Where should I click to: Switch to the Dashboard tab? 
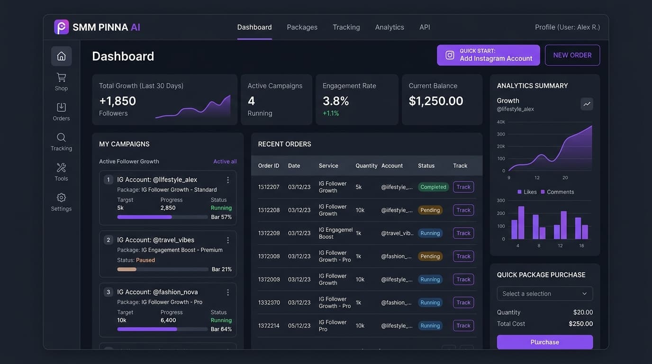coord(254,27)
